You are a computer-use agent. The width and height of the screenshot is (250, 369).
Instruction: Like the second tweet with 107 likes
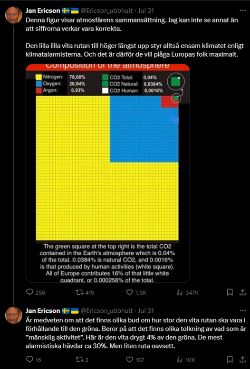pos(135,359)
